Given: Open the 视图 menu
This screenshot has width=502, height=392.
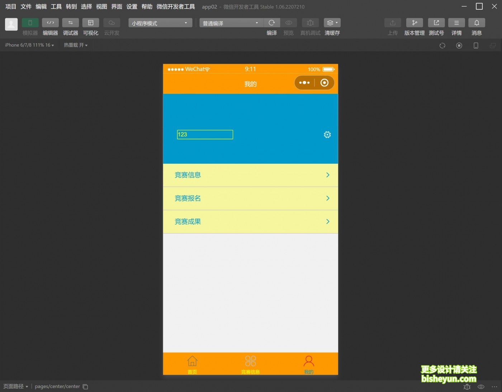Looking at the screenshot, I should [x=101, y=6].
